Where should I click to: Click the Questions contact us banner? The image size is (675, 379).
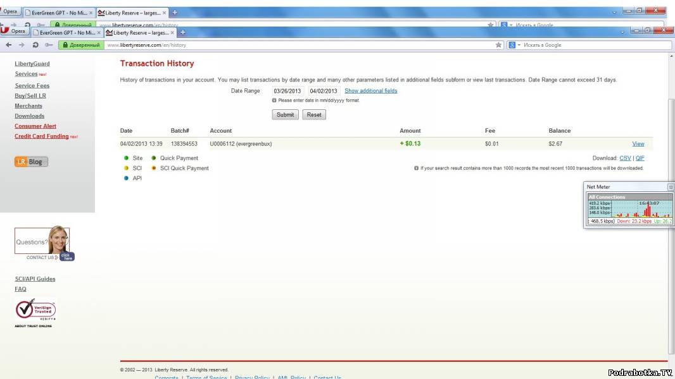coord(42,244)
